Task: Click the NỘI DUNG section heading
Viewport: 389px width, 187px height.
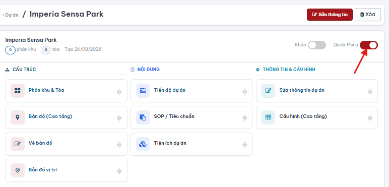Action: (149, 70)
